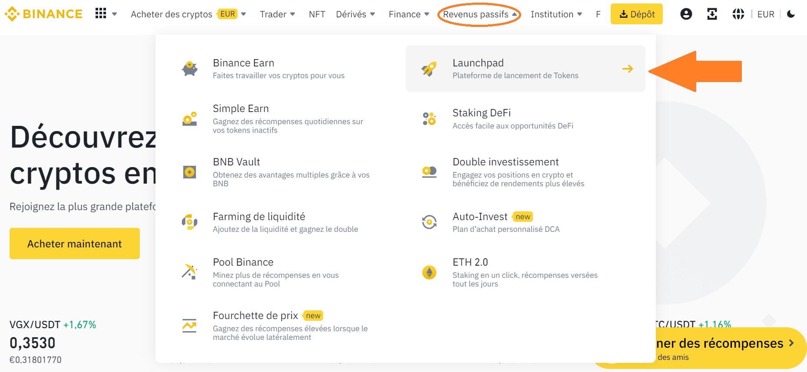807x372 pixels.
Task: Open the NFT menu item
Action: [x=317, y=14]
